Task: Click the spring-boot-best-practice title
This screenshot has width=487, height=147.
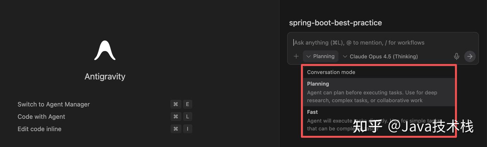Action: pyautogui.click(x=335, y=23)
